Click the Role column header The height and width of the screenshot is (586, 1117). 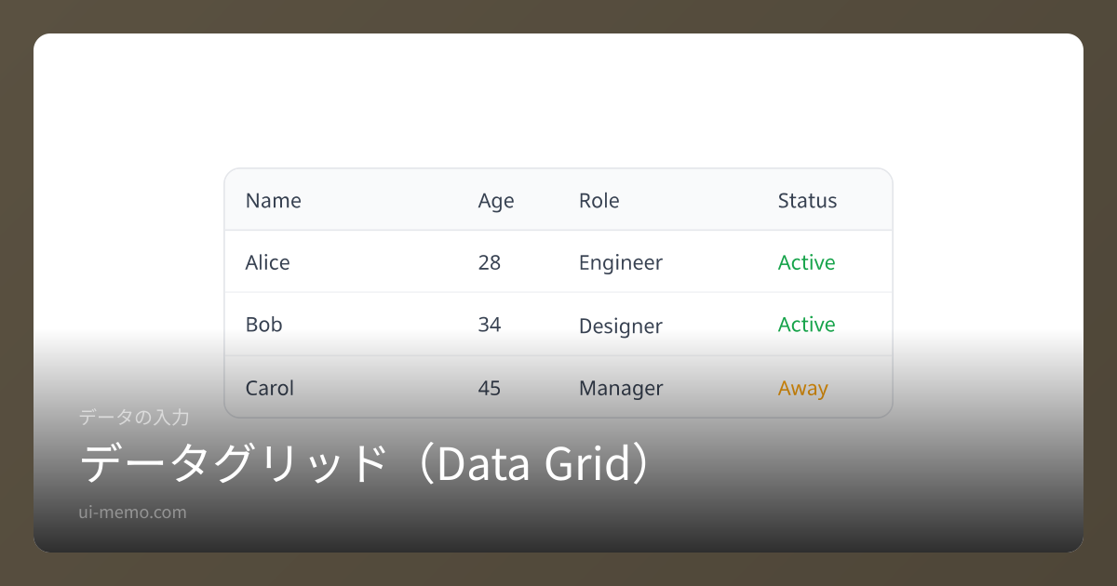pos(599,201)
